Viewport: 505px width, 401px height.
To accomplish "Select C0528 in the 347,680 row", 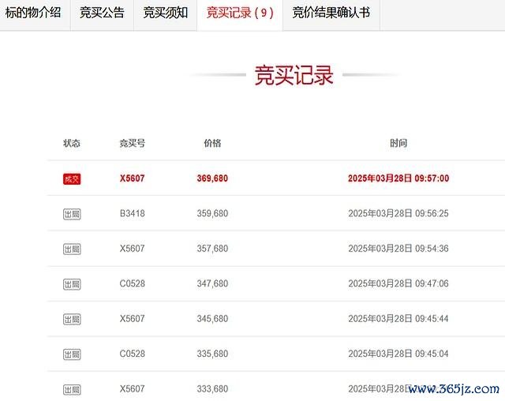I will tap(132, 283).
